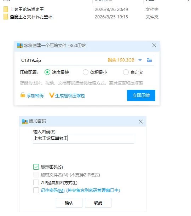The image size is (191, 216).
Task: Choose the 体积最小 radio button
Action: [86, 72]
